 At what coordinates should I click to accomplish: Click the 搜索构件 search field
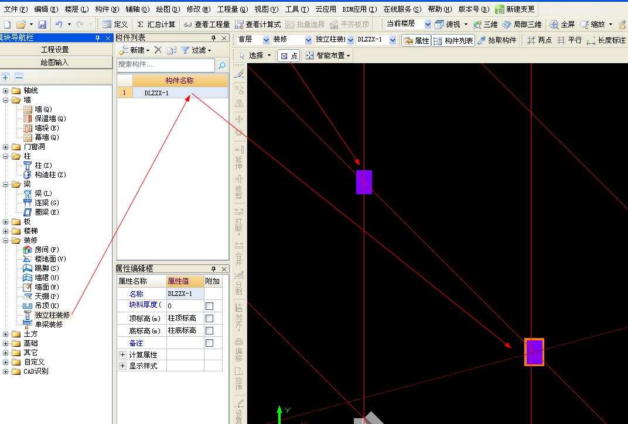tap(165, 65)
